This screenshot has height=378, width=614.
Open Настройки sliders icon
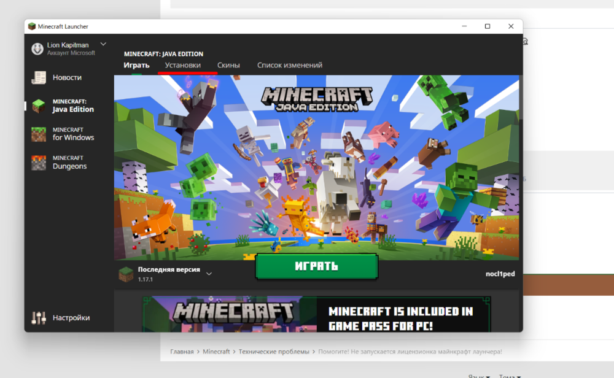coord(39,318)
